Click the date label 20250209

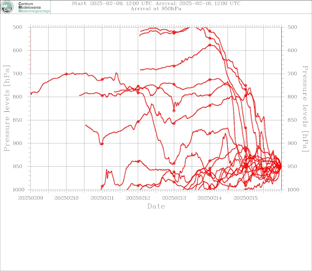[30, 198]
